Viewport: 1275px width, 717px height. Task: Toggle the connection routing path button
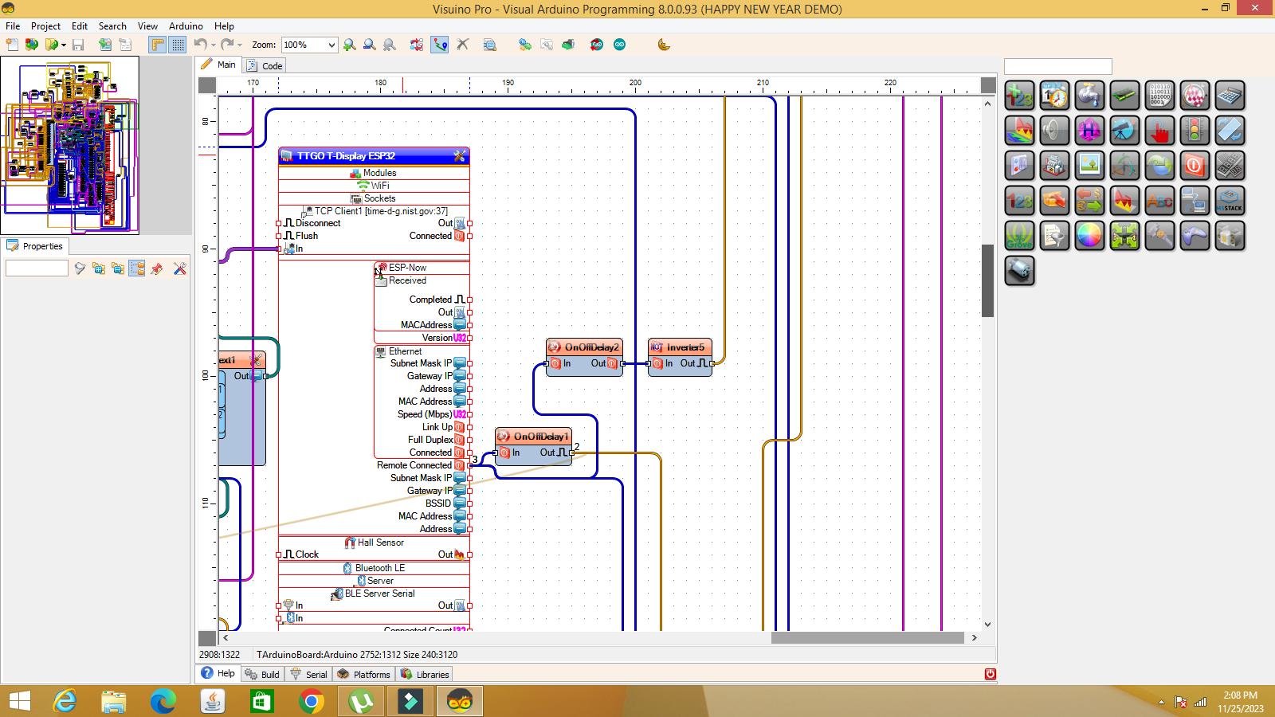pos(440,45)
